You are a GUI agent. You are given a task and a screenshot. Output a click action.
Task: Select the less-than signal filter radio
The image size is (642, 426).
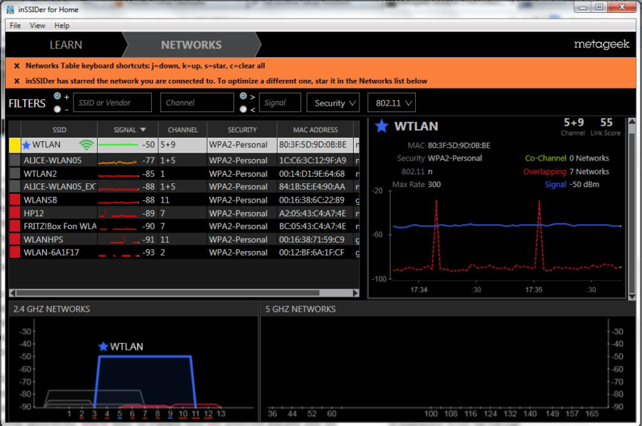tap(243, 109)
